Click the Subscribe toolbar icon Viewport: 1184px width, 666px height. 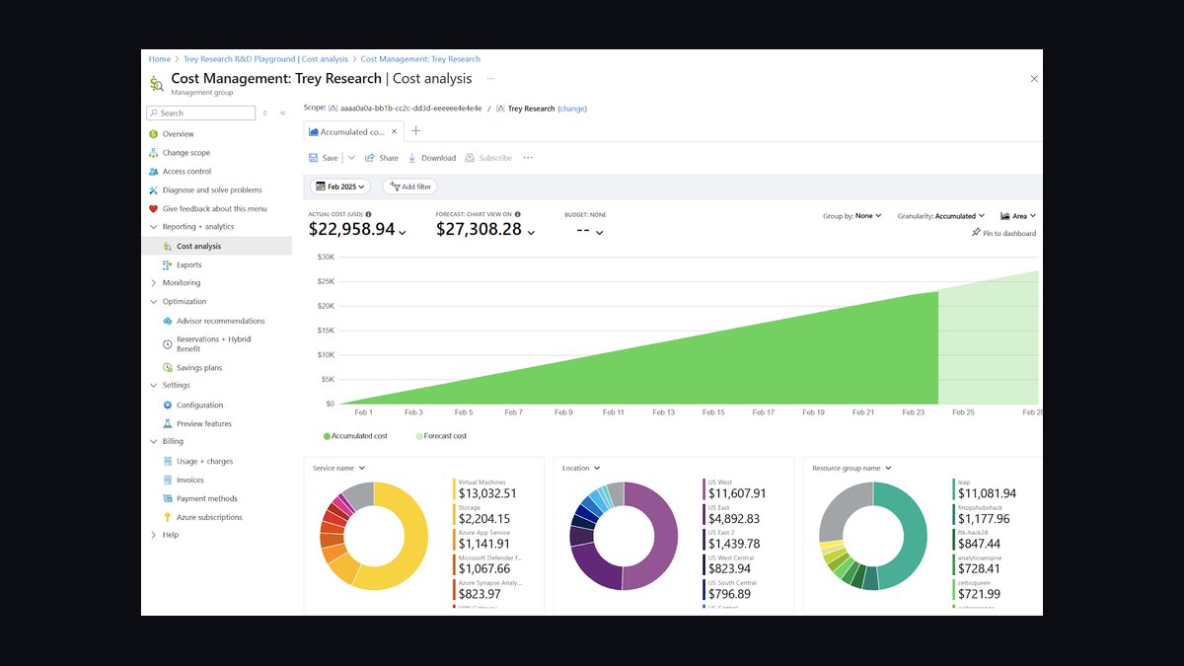click(470, 158)
